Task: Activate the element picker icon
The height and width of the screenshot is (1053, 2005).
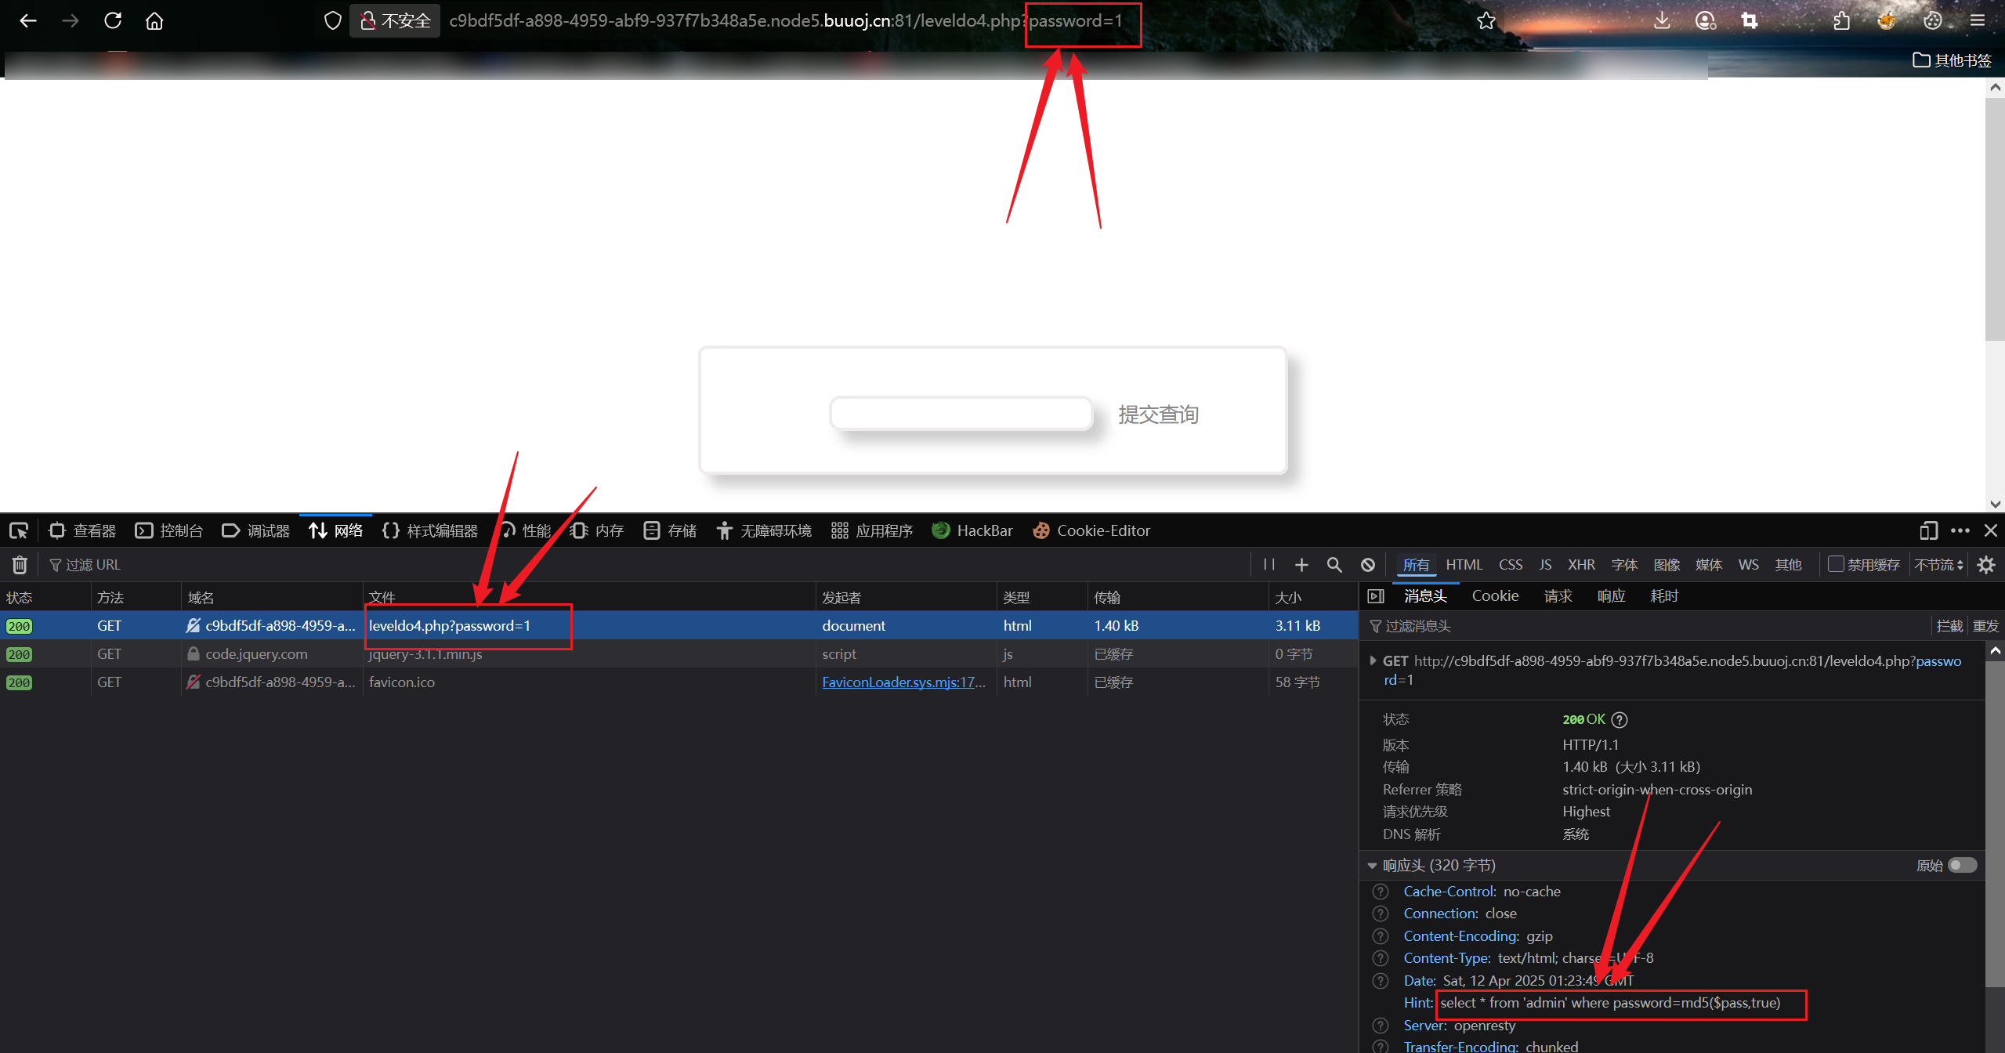Action: [x=19, y=531]
